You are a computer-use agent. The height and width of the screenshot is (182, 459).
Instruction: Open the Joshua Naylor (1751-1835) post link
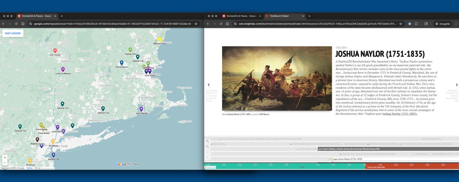[x=400, y=114]
